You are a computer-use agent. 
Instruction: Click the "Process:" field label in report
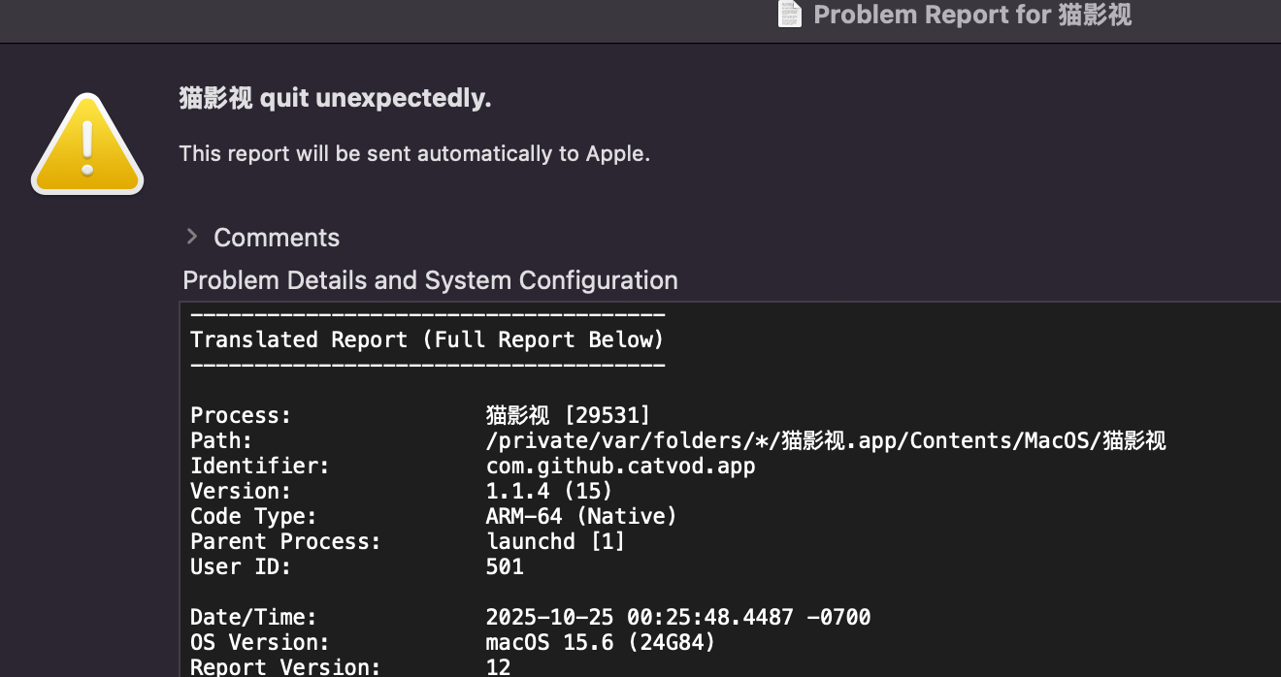coord(241,415)
